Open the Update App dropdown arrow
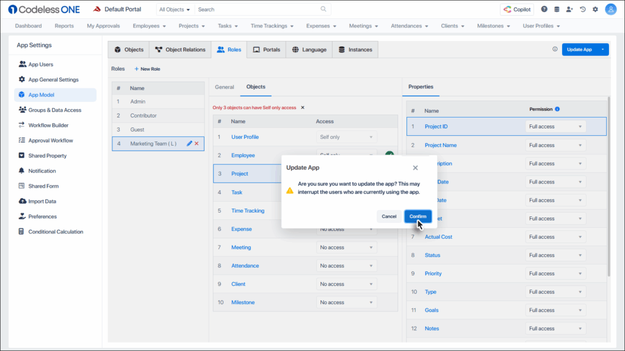 (x=602, y=49)
